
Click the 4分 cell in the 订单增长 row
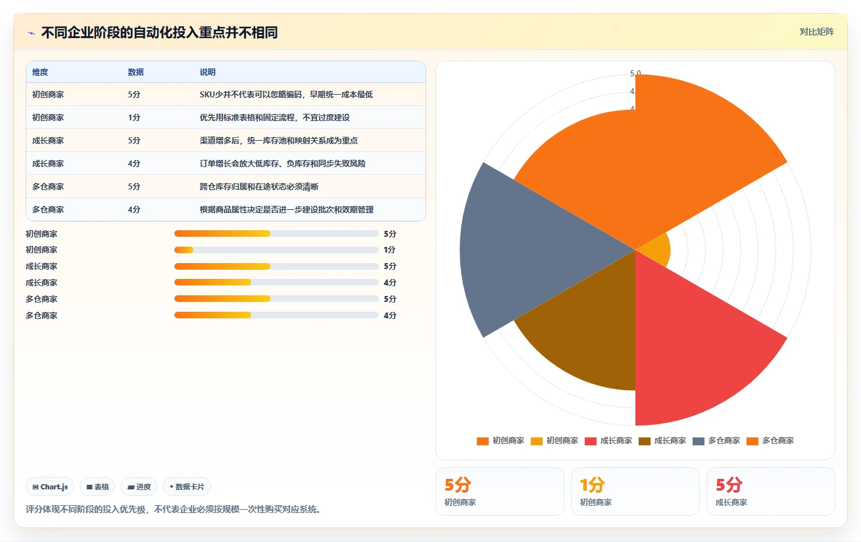[x=134, y=164]
